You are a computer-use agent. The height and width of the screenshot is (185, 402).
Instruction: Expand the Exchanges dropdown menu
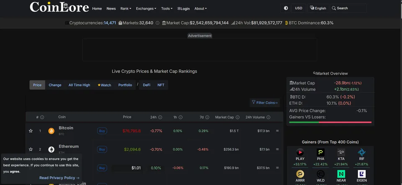coord(146,8)
